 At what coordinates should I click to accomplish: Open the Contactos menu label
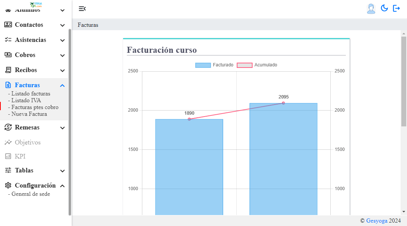pos(29,25)
